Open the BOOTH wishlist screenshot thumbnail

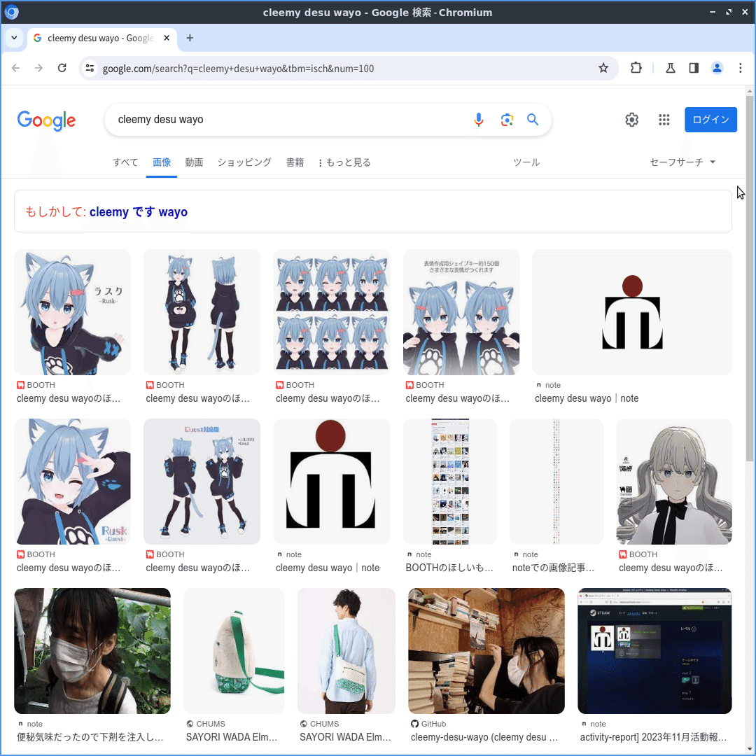450,481
